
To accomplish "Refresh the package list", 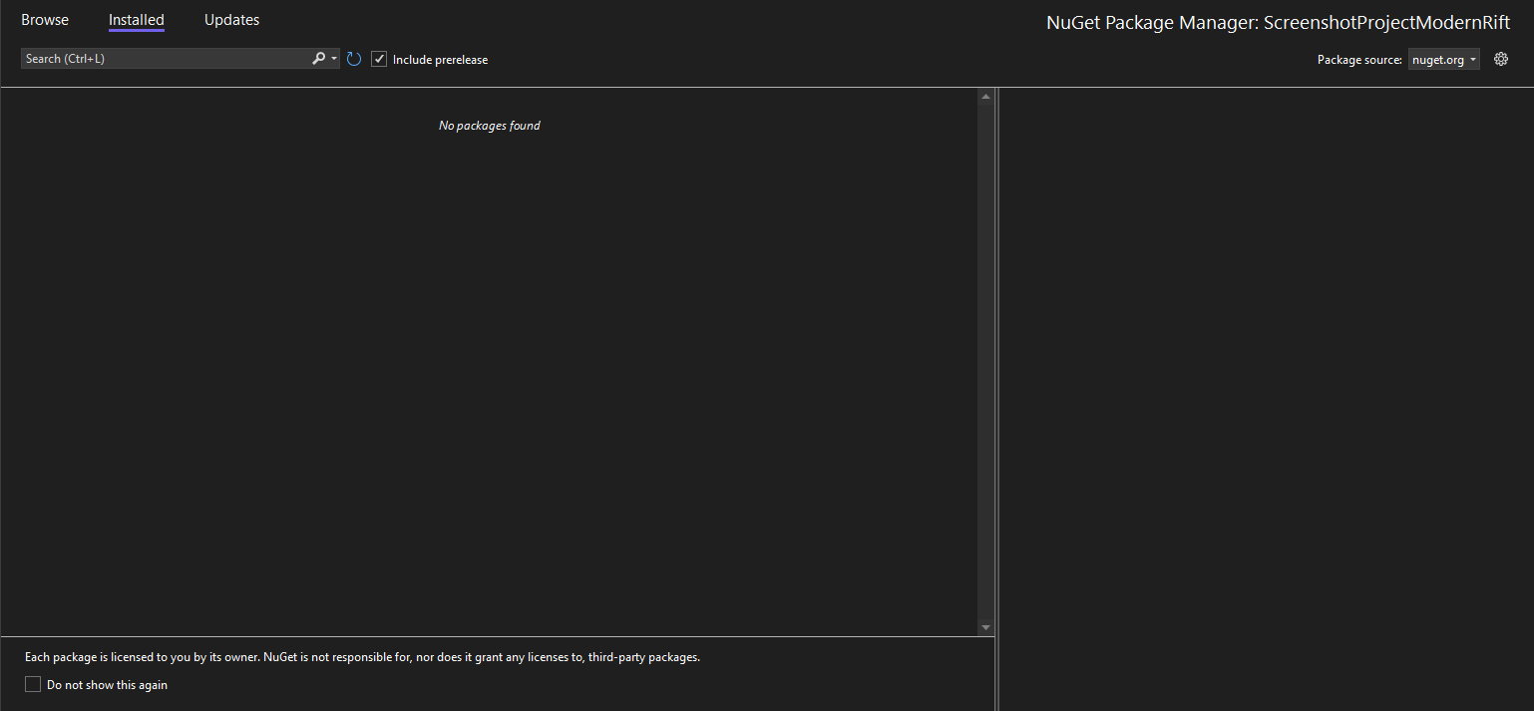I will (x=354, y=60).
